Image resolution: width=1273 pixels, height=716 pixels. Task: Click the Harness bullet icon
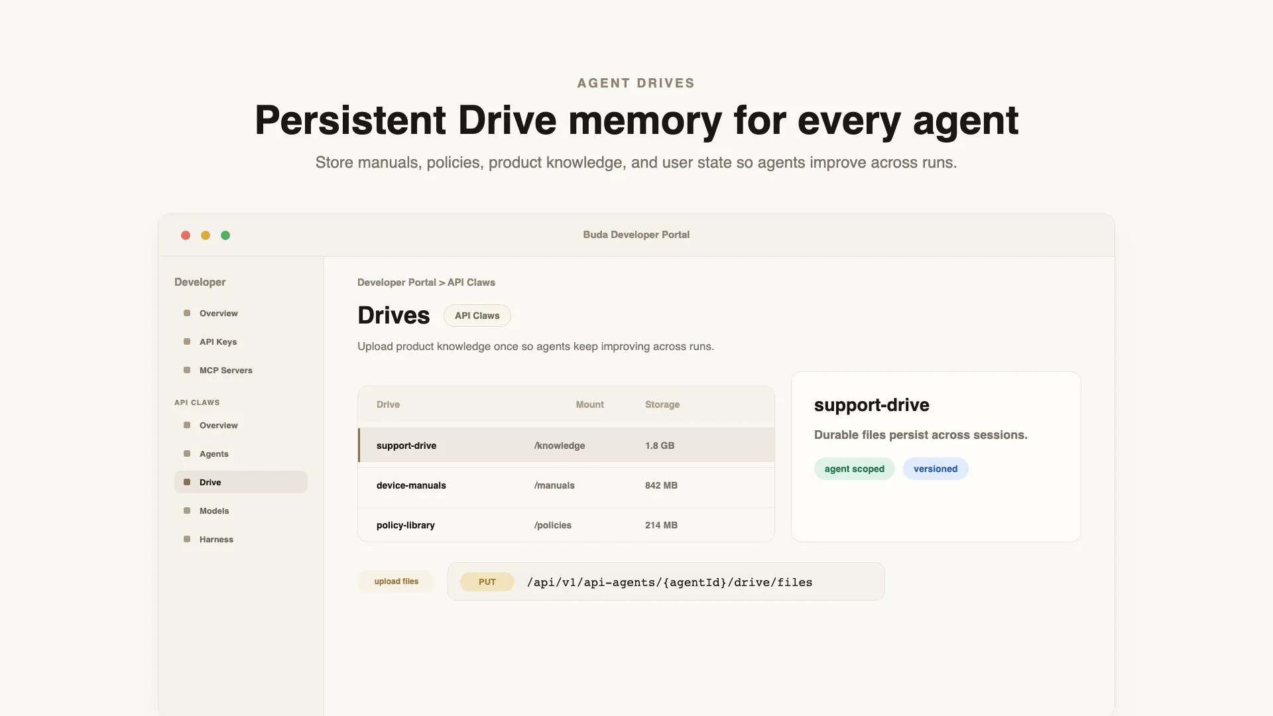(x=187, y=539)
